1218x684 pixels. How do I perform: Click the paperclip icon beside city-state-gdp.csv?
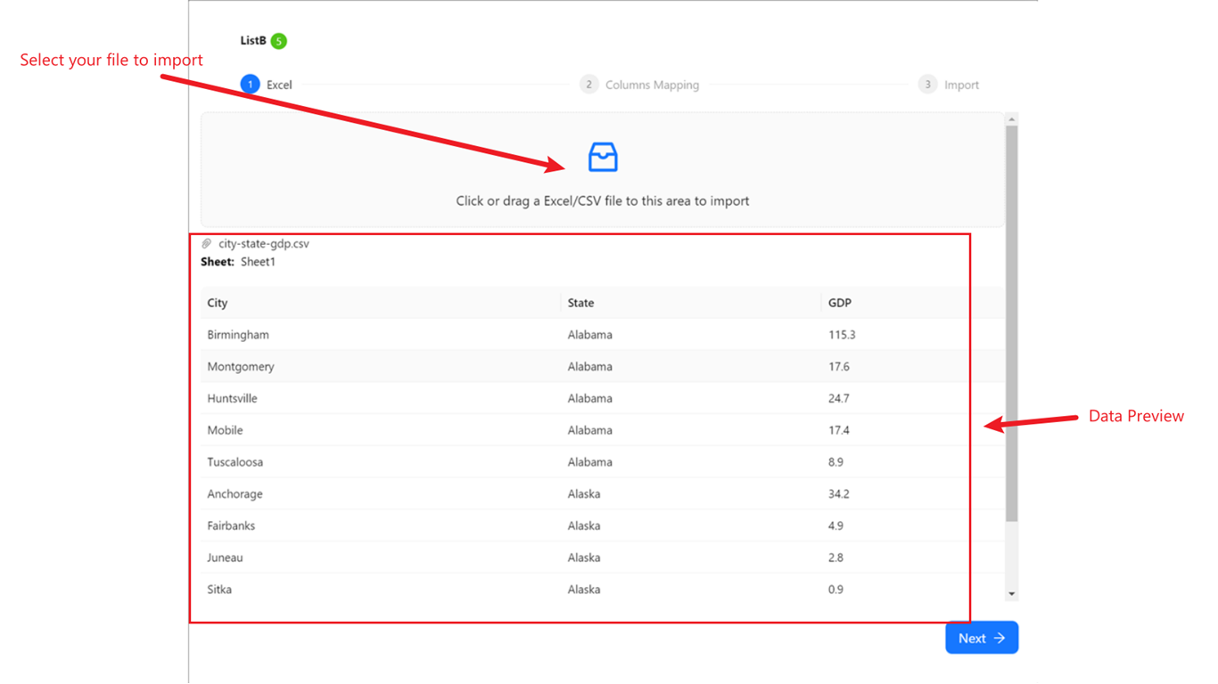(207, 243)
